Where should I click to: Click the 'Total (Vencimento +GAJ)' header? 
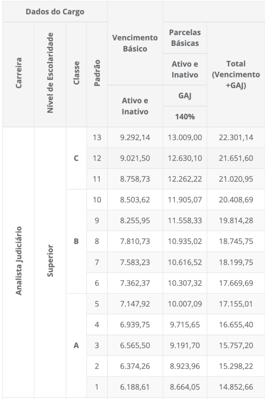pos(236,74)
